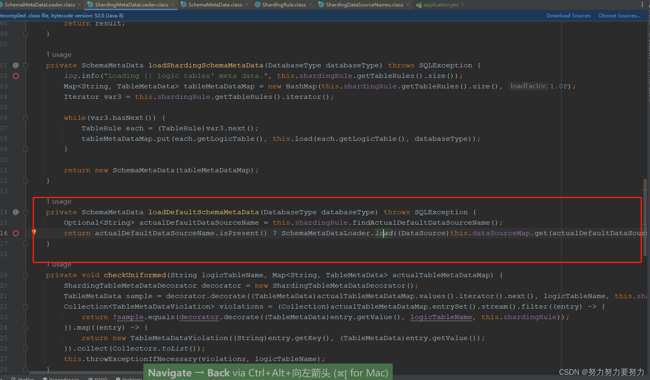Open the application.yml tab
650x380 pixels.
point(441,5)
